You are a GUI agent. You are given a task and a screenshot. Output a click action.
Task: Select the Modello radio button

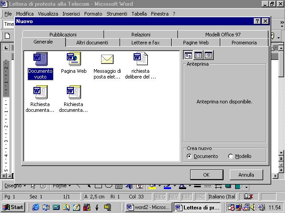tap(231, 156)
